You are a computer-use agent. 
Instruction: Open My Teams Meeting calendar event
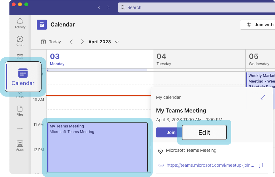click(x=97, y=147)
